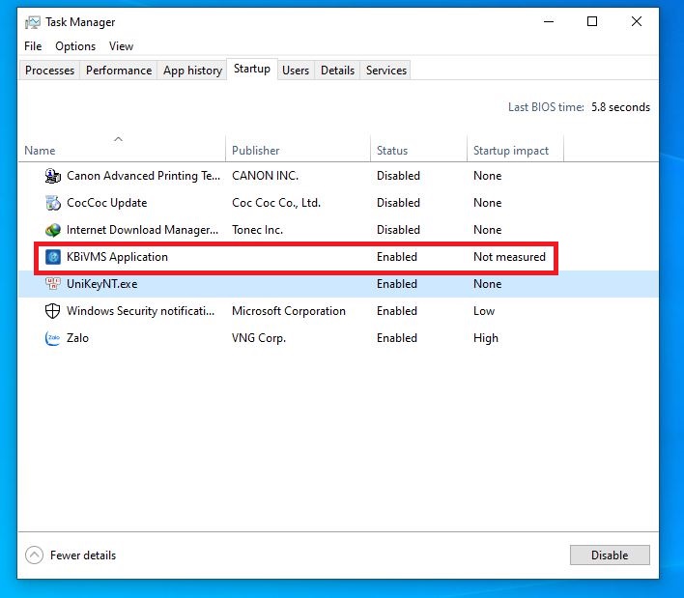Click the UniKeyNT.exe icon
The image size is (684, 598).
[53, 284]
